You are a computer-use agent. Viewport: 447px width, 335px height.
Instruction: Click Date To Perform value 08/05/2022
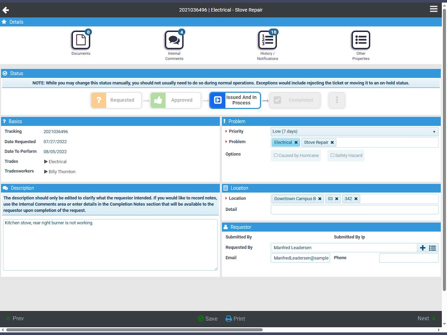55,152
